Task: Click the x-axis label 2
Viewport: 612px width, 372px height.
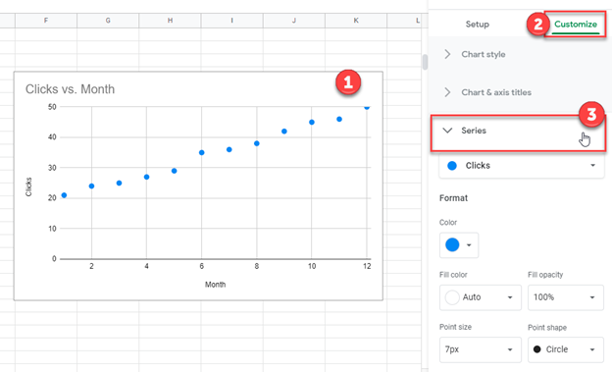Action: click(91, 266)
